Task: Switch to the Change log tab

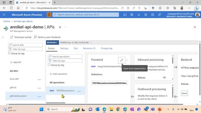Action: pos(106,48)
